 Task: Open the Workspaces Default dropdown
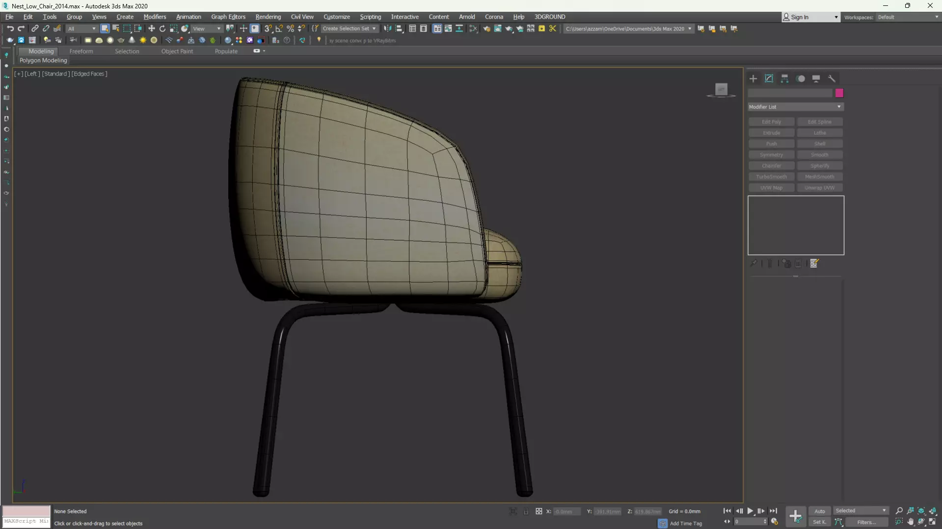click(908, 17)
